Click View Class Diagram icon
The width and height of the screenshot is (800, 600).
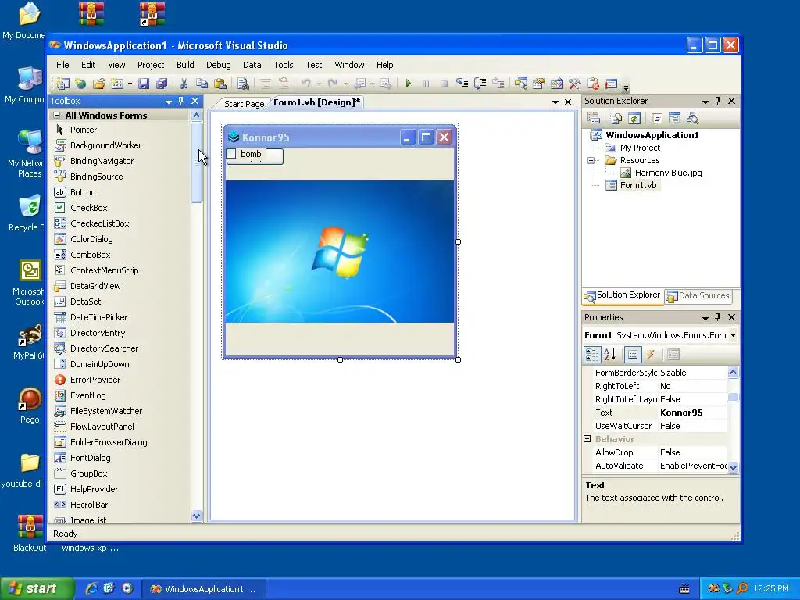692,119
